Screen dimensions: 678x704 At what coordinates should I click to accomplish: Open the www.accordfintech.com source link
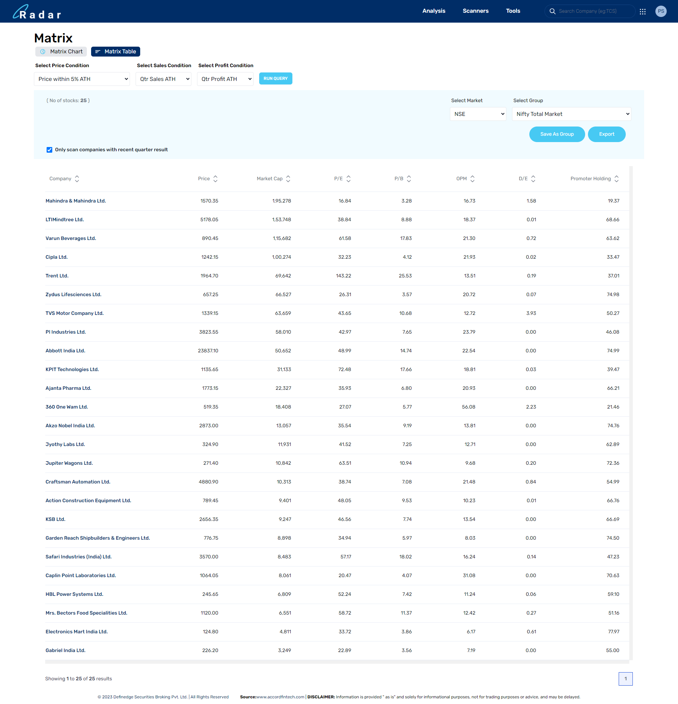[x=280, y=697]
